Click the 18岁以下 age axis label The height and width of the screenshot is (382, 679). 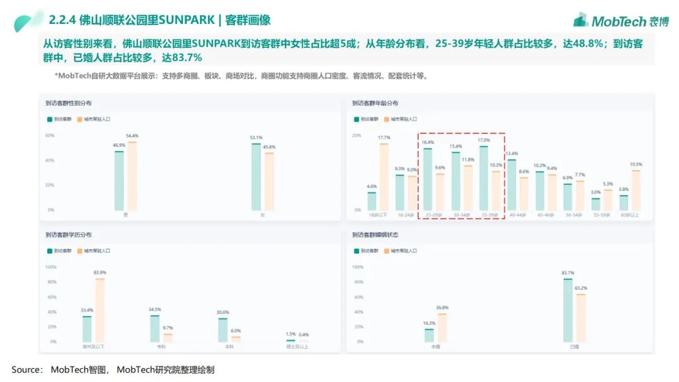378,215
